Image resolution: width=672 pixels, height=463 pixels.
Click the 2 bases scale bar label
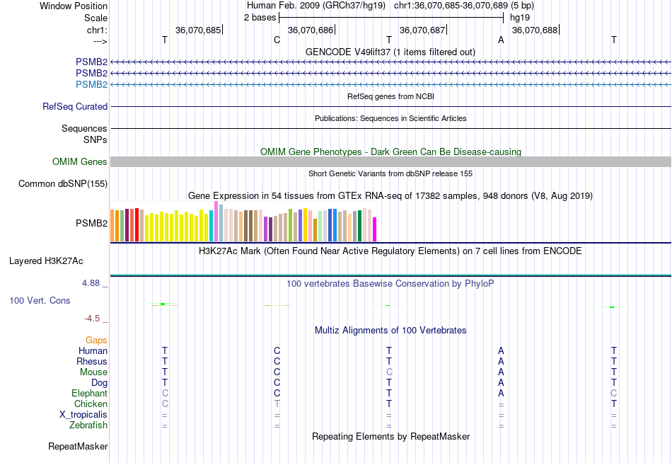point(260,18)
